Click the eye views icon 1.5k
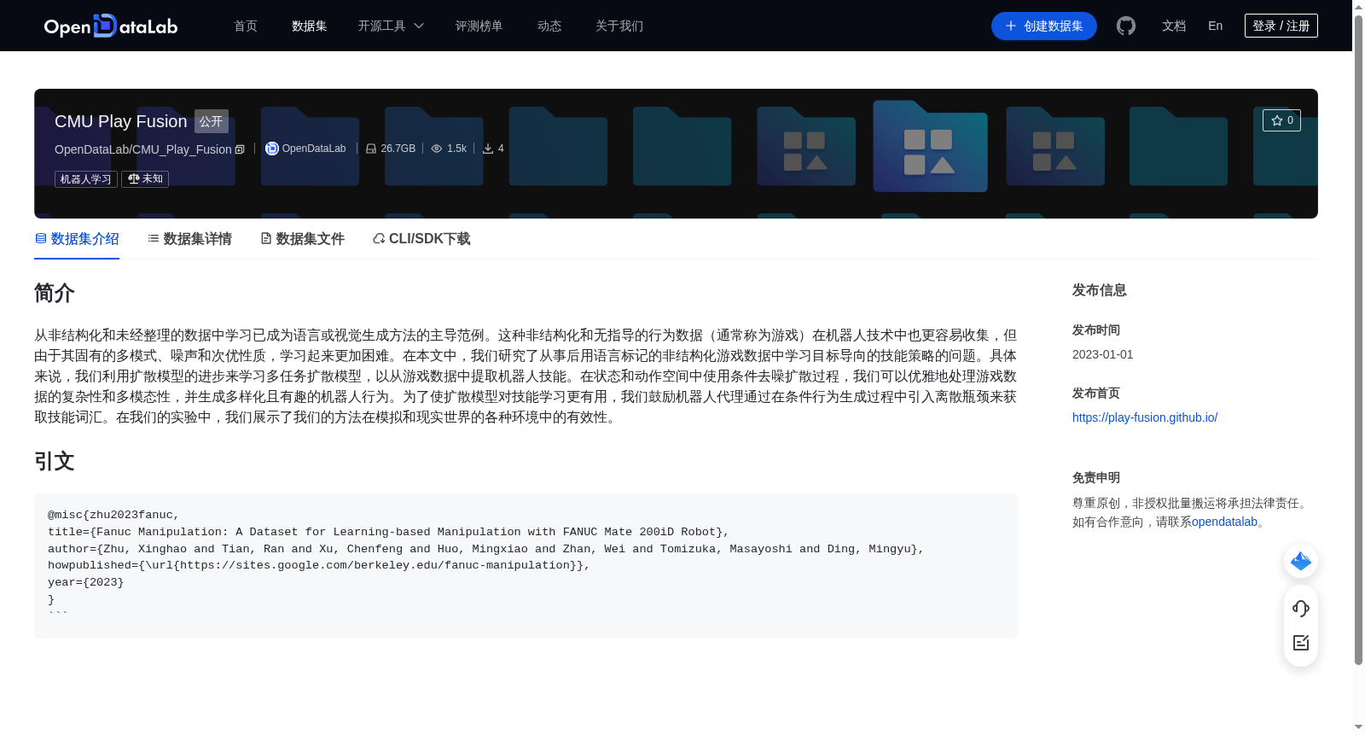Screen dimensions: 1365x735 click(x=437, y=149)
